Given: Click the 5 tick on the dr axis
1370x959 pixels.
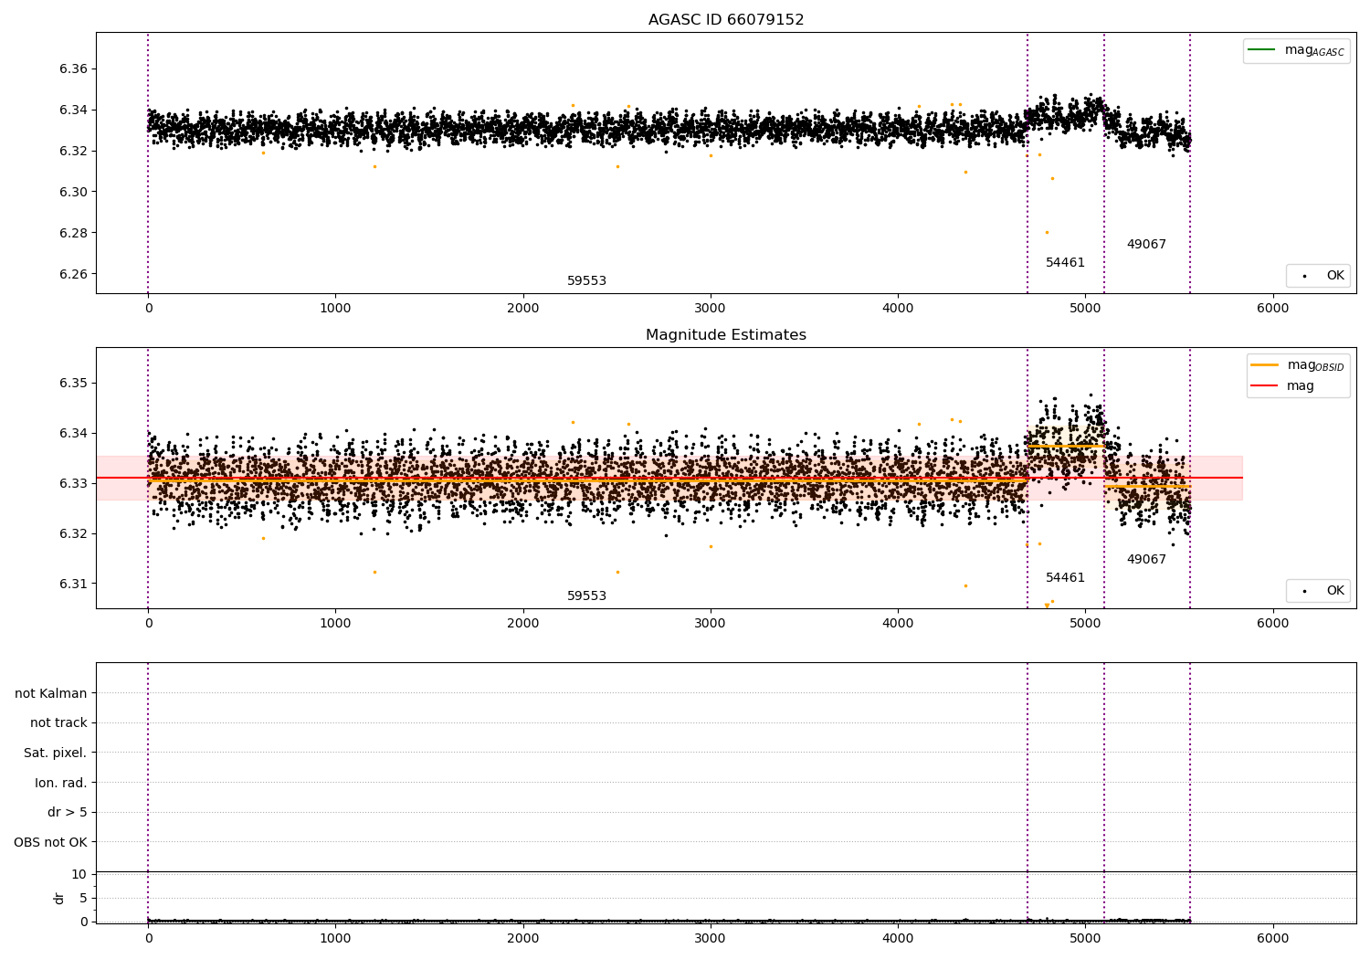Looking at the screenshot, I should pyautogui.click(x=83, y=898).
